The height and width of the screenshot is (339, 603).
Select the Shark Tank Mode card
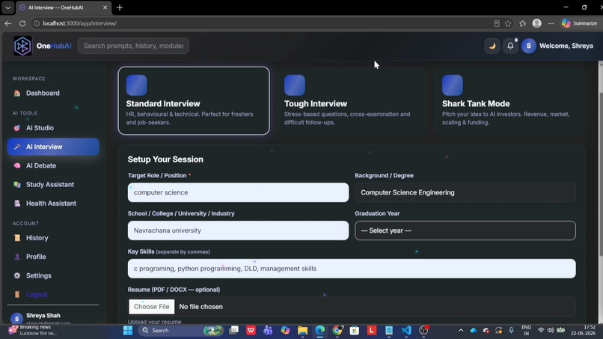click(x=509, y=101)
